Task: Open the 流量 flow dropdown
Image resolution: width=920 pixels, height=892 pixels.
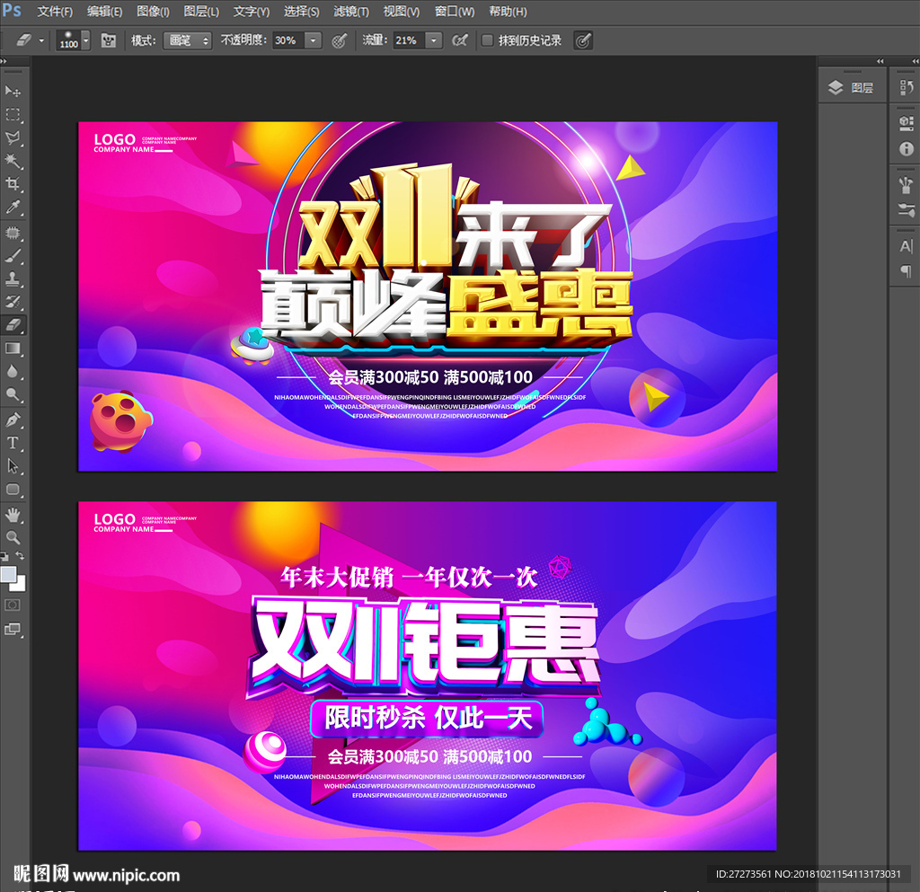Action: [x=433, y=40]
